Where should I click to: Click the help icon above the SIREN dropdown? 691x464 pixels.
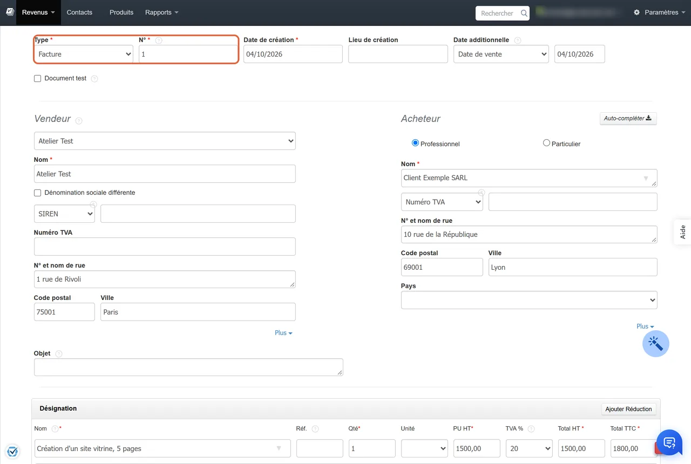[93, 204]
